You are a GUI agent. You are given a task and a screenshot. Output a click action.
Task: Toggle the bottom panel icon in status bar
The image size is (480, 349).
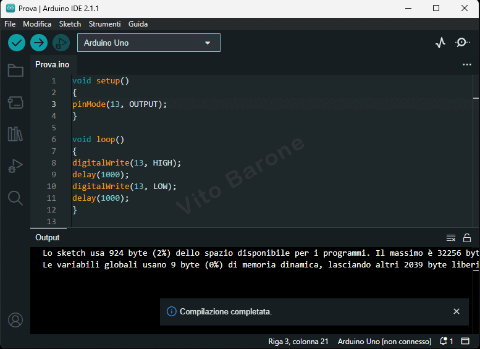465,341
